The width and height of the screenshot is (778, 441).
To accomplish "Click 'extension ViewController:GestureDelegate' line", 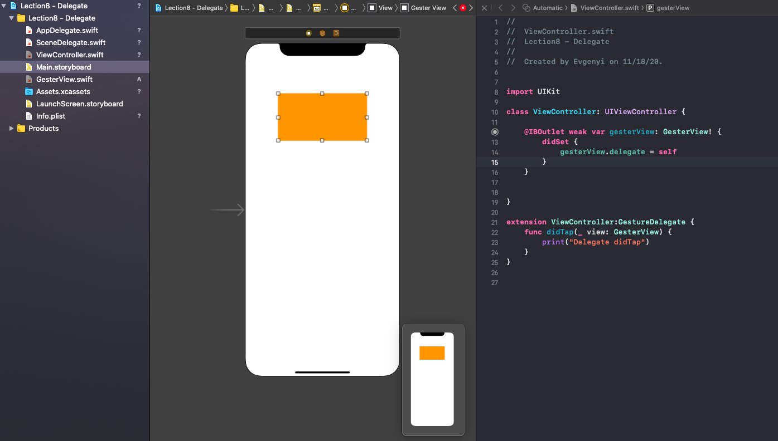I will (601, 222).
